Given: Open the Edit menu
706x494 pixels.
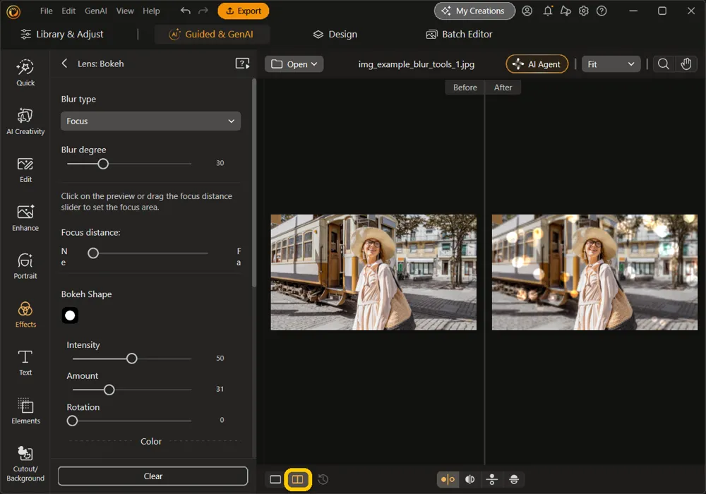Looking at the screenshot, I should pos(68,11).
